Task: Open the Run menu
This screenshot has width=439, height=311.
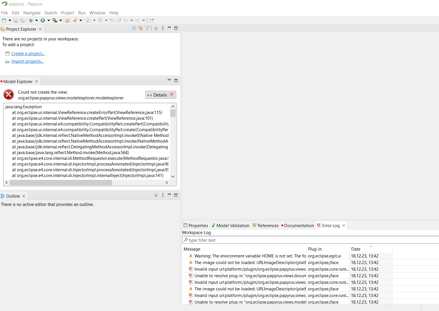Action: tap(82, 13)
